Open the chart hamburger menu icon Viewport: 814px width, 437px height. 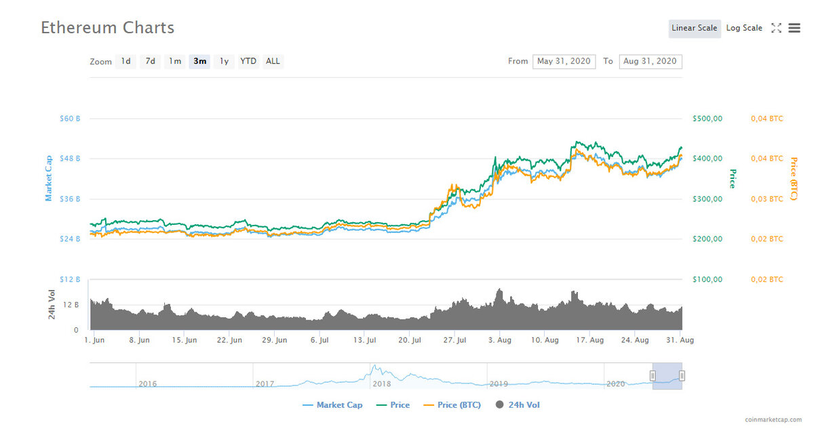click(794, 28)
